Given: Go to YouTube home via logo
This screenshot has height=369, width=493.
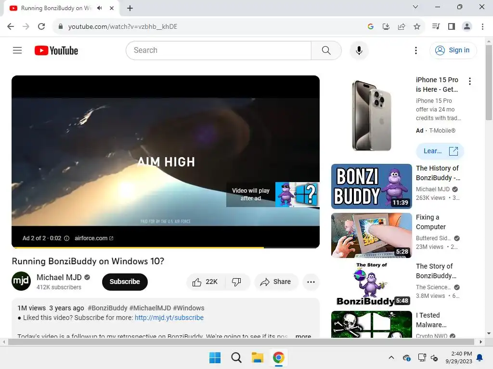Looking at the screenshot, I should (x=56, y=50).
